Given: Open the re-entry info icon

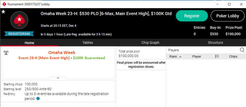Looking at the screenshot, I should [38, 99].
